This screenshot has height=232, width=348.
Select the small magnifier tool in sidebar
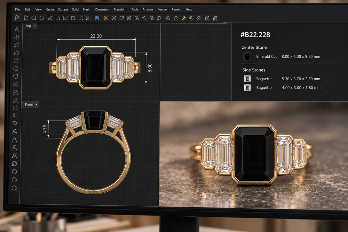15,115
